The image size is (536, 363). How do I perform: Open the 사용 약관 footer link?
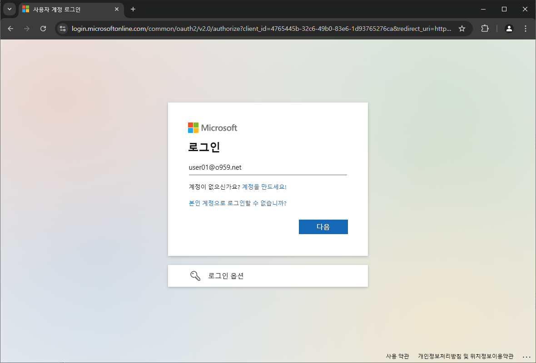tap(397, 356)
